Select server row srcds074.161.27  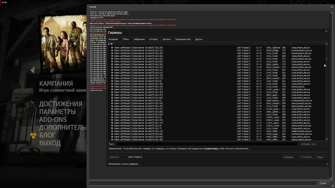click(x=217, y=109)
